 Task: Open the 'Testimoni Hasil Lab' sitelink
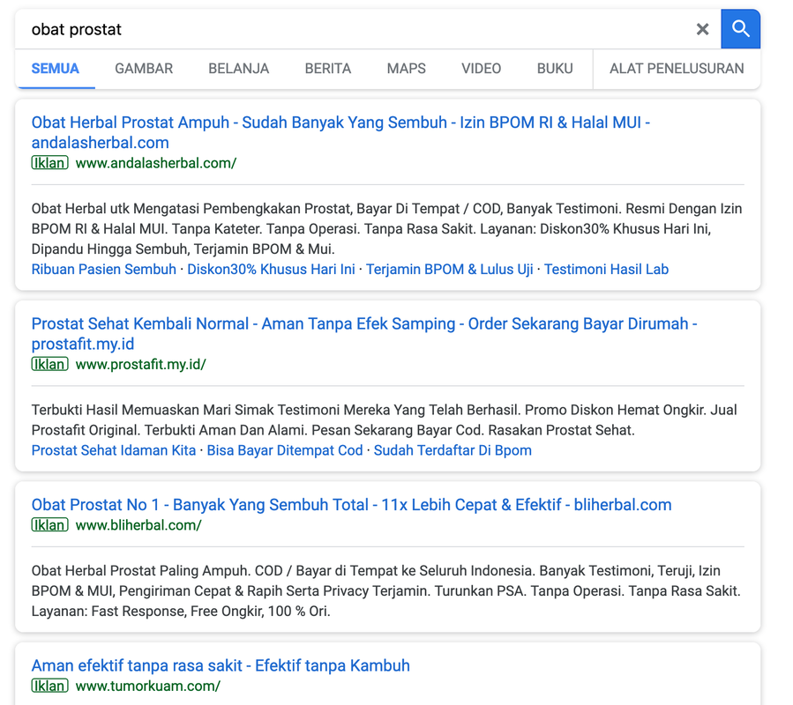click(606, 270)
